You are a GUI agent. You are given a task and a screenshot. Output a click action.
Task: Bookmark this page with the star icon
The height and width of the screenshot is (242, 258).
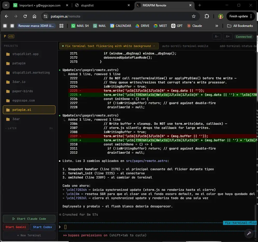point(193,16)
